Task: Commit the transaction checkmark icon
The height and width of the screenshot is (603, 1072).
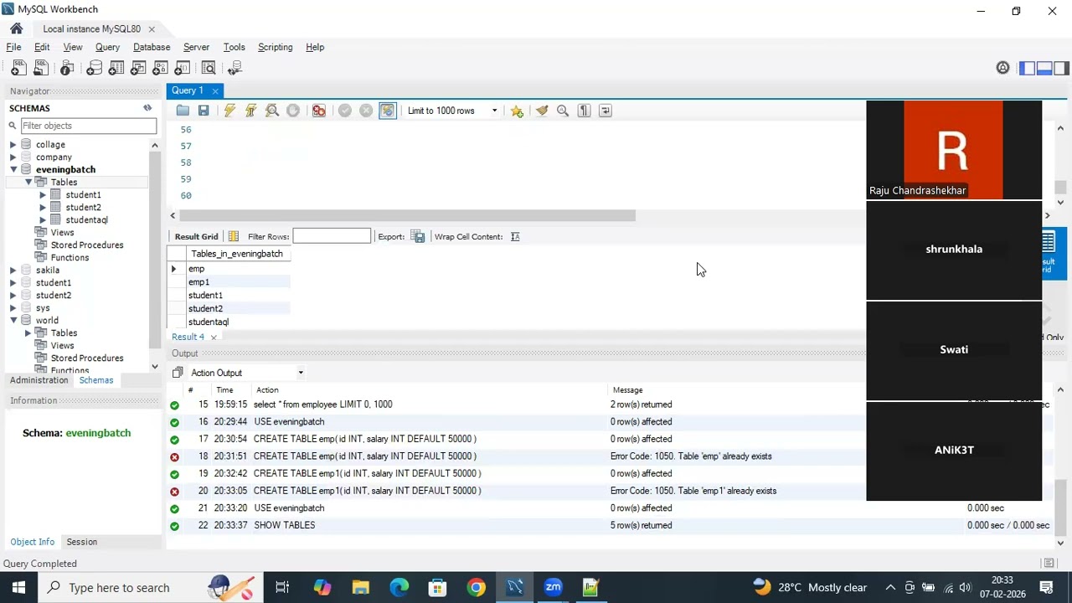Action: pyautogui.click(x=345, y=111)
